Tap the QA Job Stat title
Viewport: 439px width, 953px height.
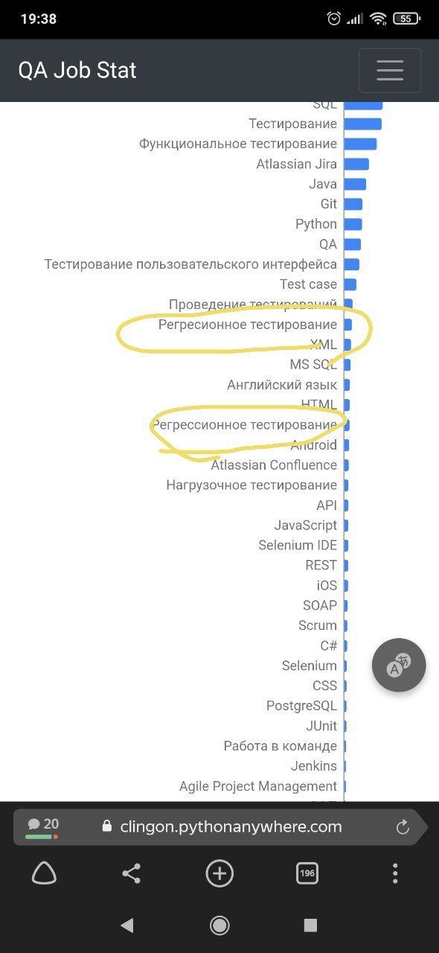pos(77,70)
